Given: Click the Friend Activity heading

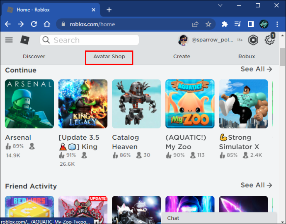Looking at the screenshot, I should coord(31,186).
